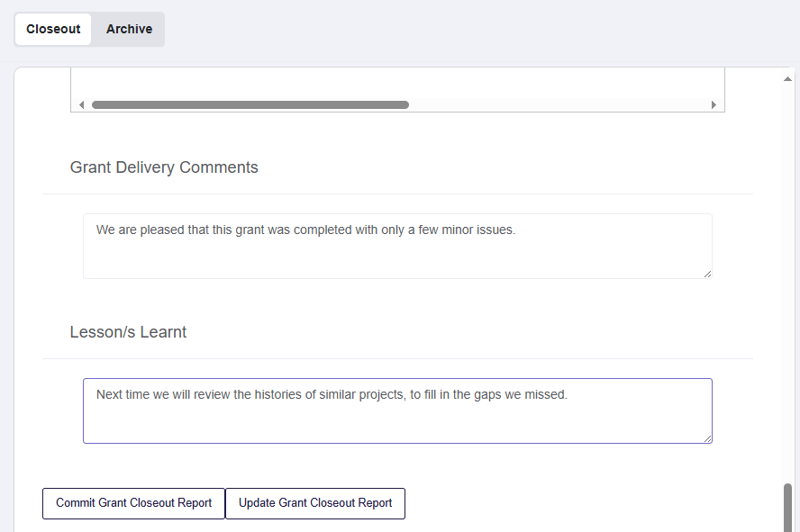800x532 pixels.
Task: Place the cursor after the words "gaps we missed."
Action: coord(568,394)
